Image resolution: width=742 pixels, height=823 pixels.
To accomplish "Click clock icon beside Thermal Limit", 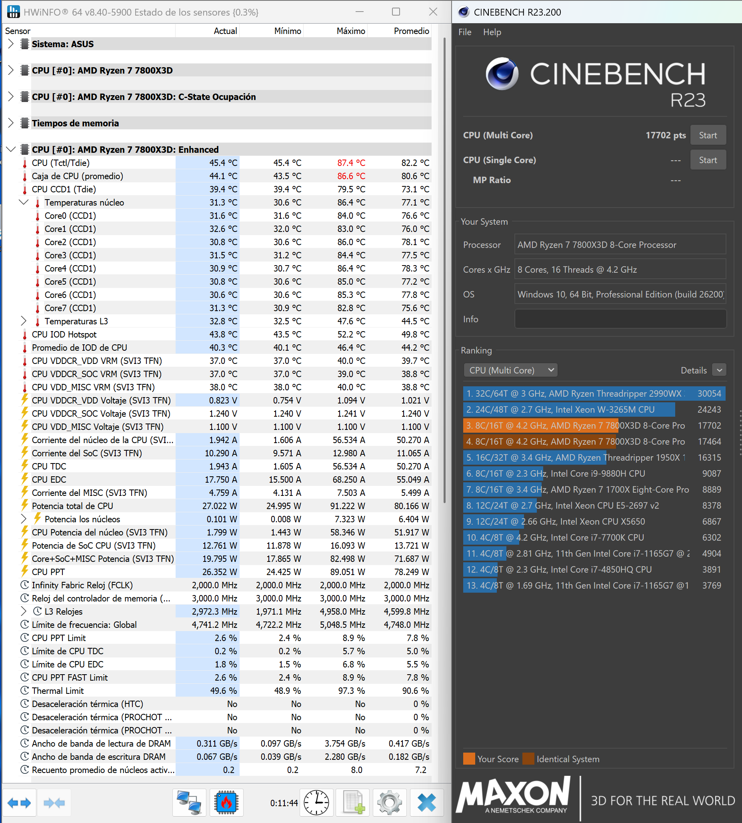I will point(24,691).
